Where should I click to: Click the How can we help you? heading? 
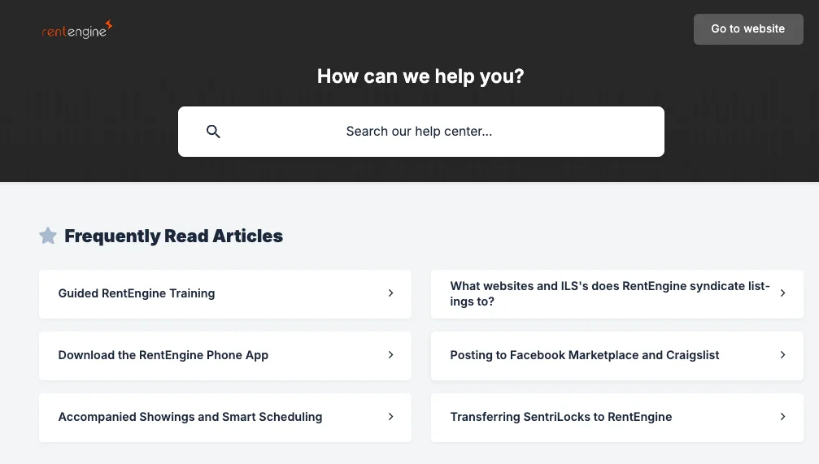(420, 76)
